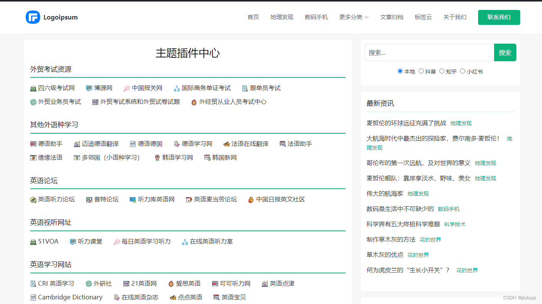The height and width of the screenshot is (304, 542).
Task: Click the icon beside 51VOA
Action: pyautogui.click(x=33, y=242)
